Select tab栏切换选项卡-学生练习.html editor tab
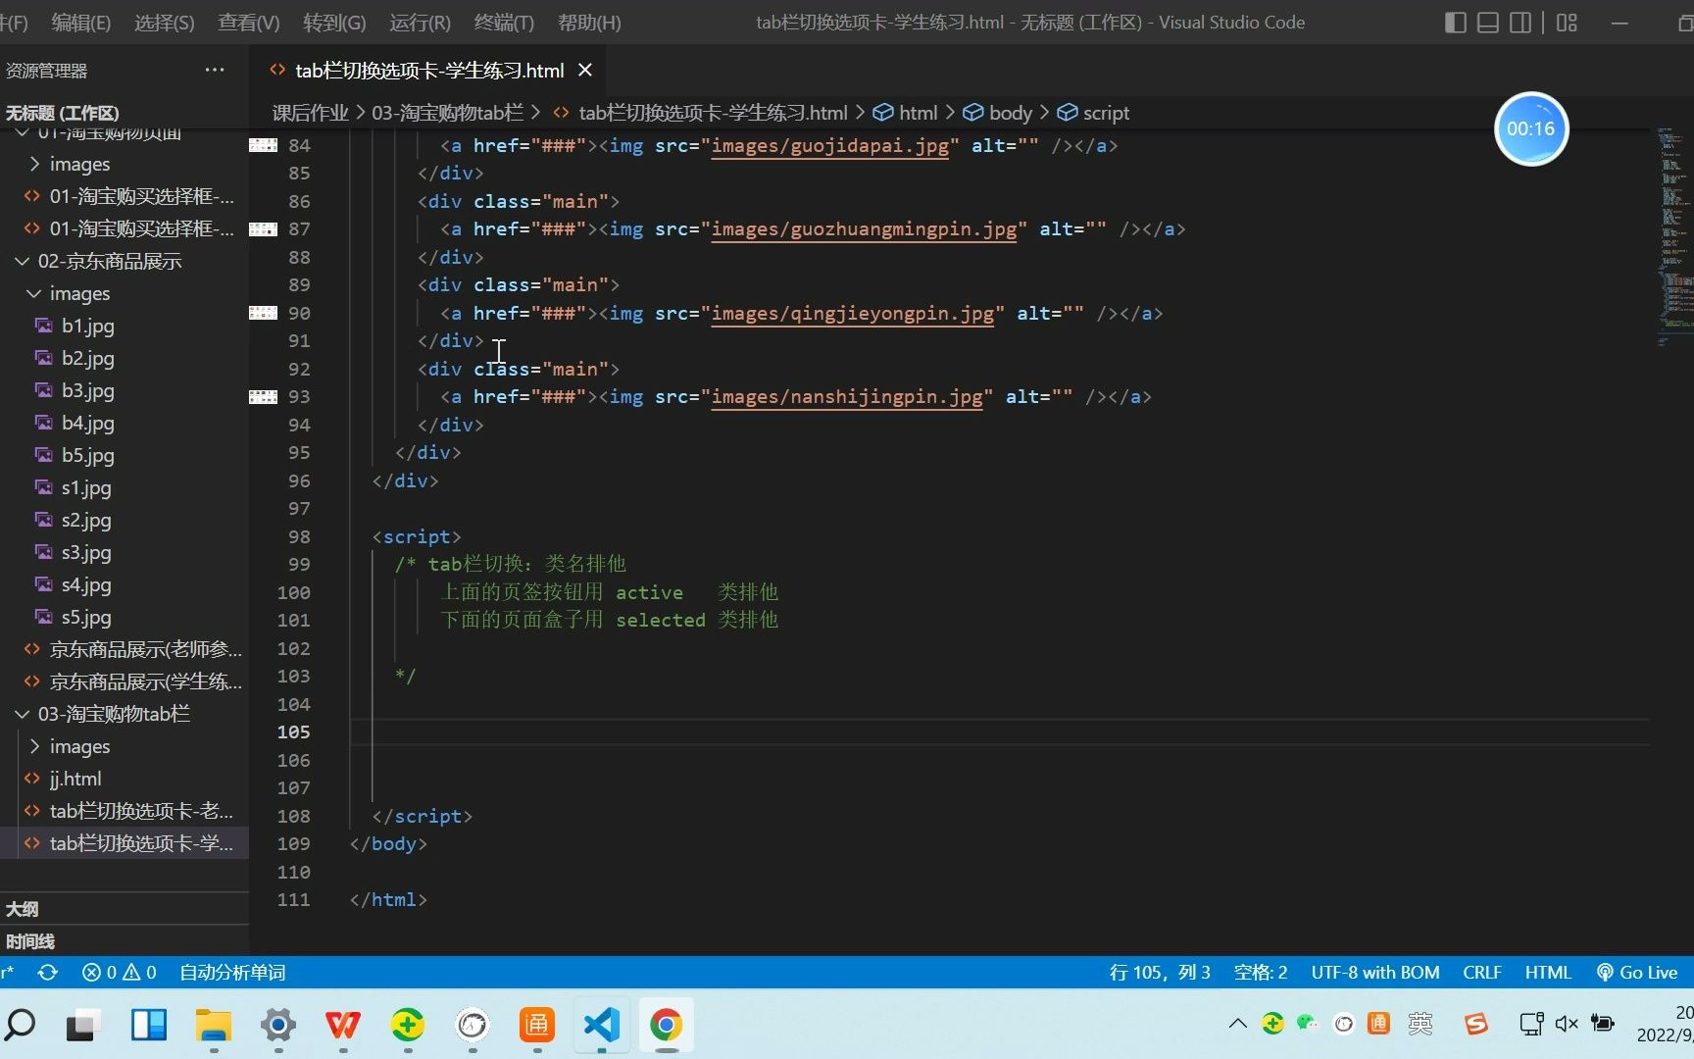 pos(429,70)
